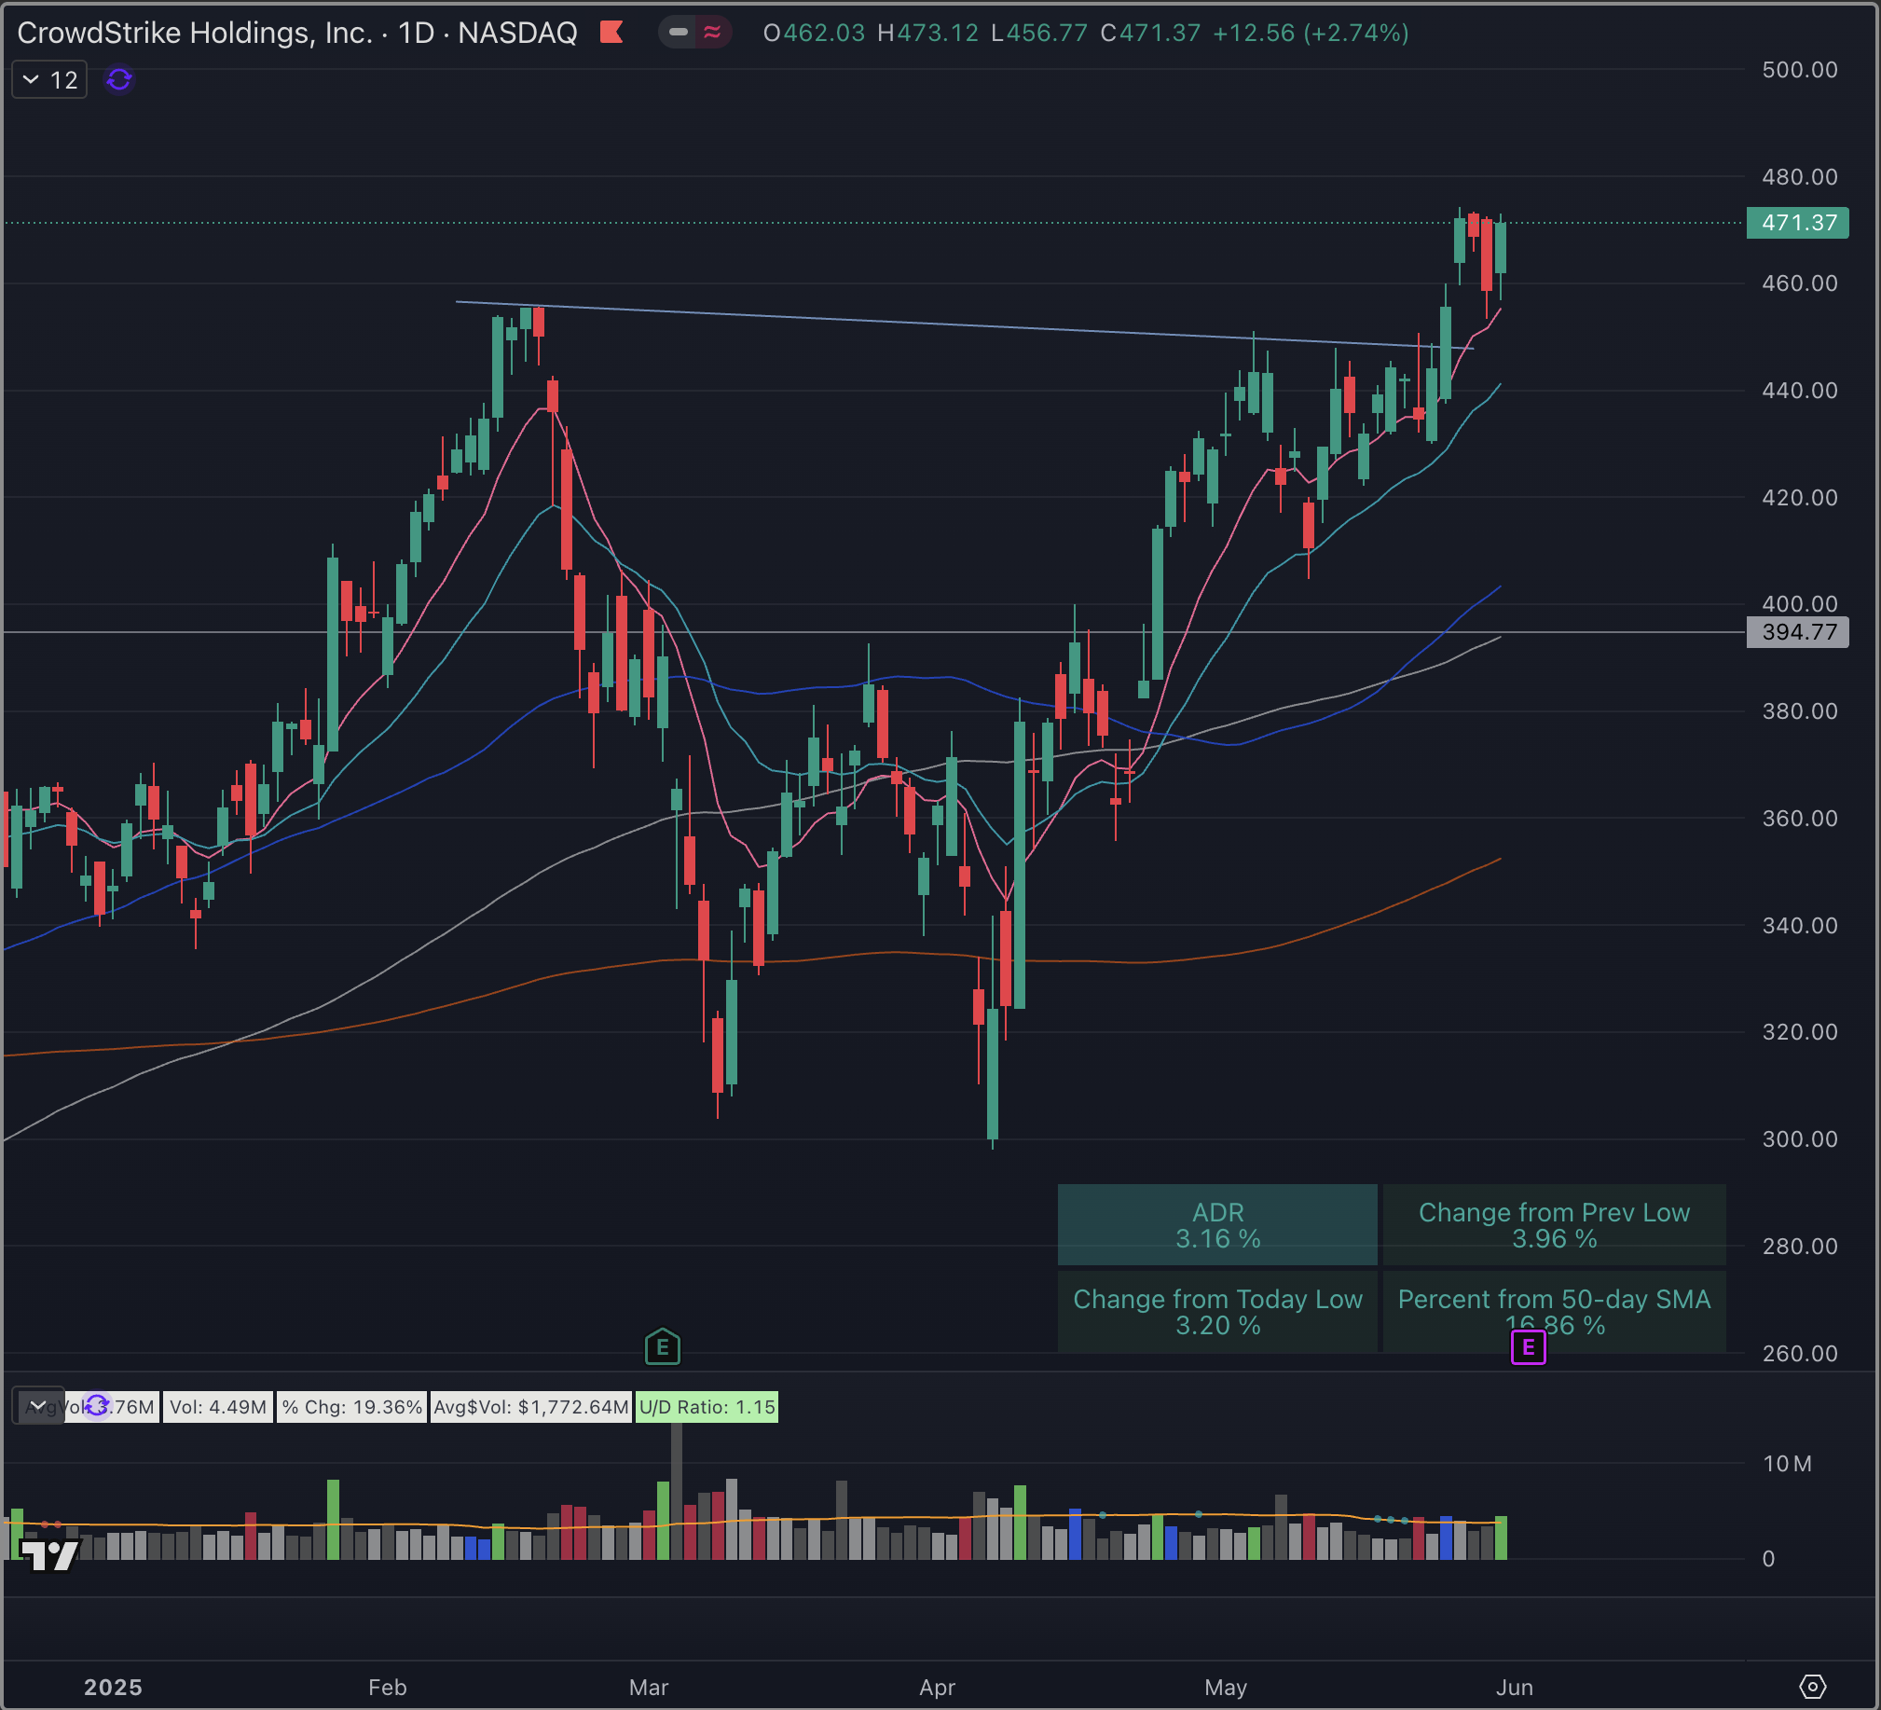Click the magenta earnings E marker near June
The image size is (1881, 1710).
pyautogui.click(x=1528, y=1347)
